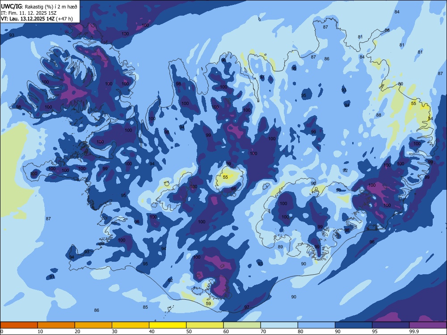Click the '99.9' legend tick label
This screenshot has height=335, width=447.
(414, 331)
